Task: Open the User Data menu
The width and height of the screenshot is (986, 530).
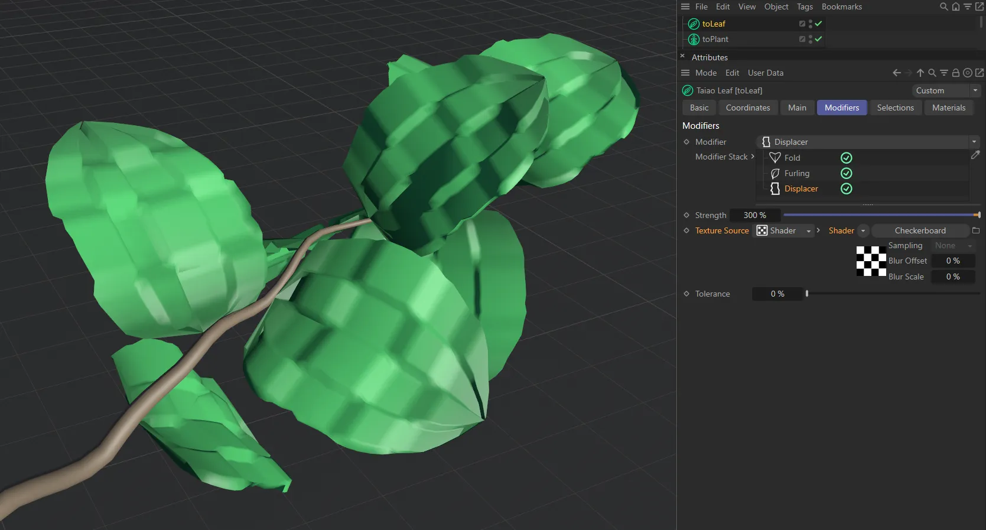Action: 766,73
